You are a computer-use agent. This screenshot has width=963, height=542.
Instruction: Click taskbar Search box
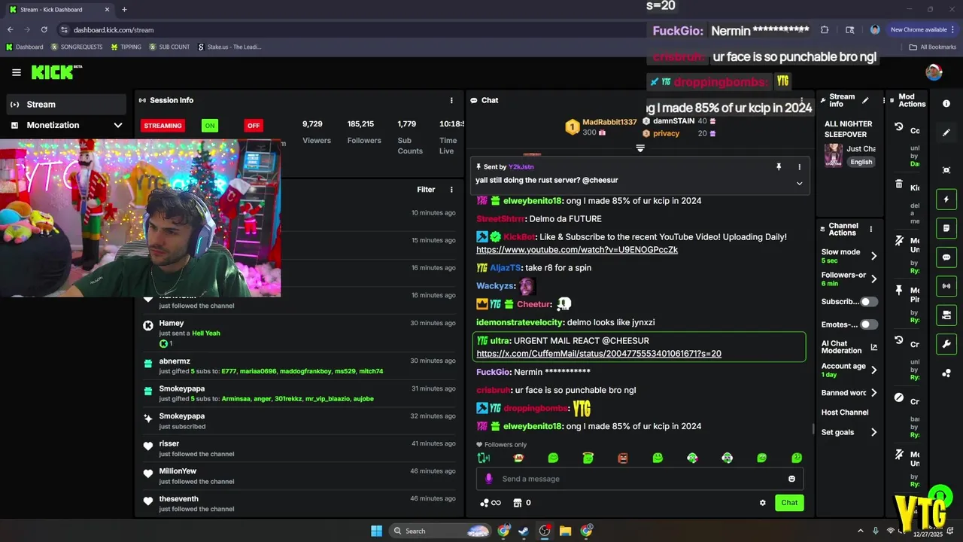442,531
